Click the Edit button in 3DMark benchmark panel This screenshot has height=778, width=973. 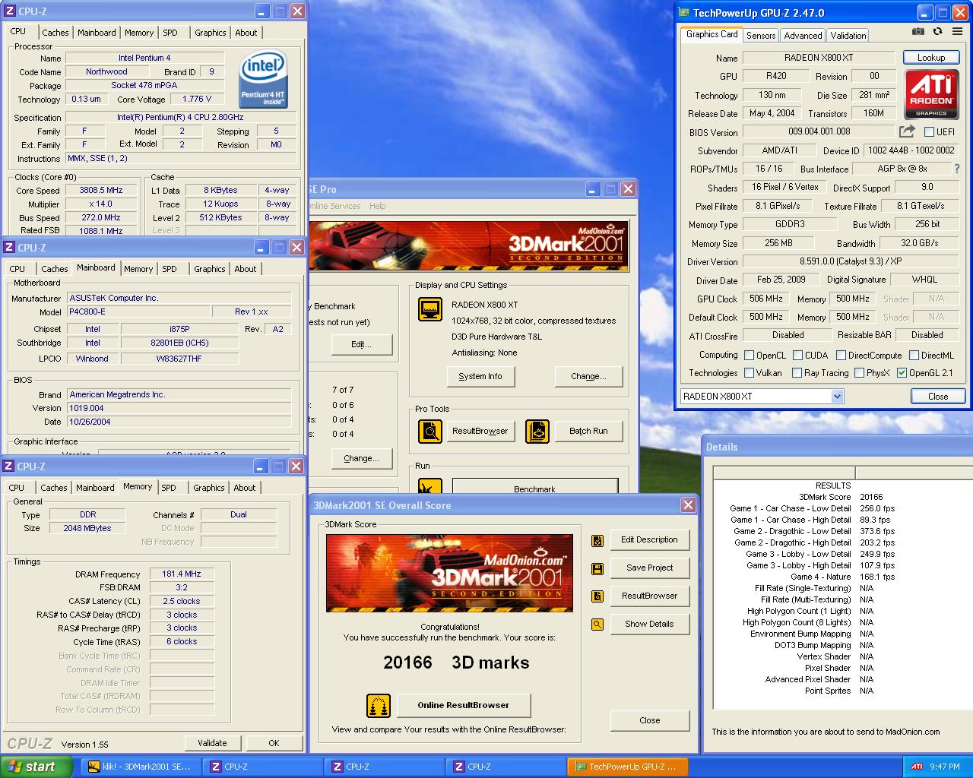tap(361, 345)
